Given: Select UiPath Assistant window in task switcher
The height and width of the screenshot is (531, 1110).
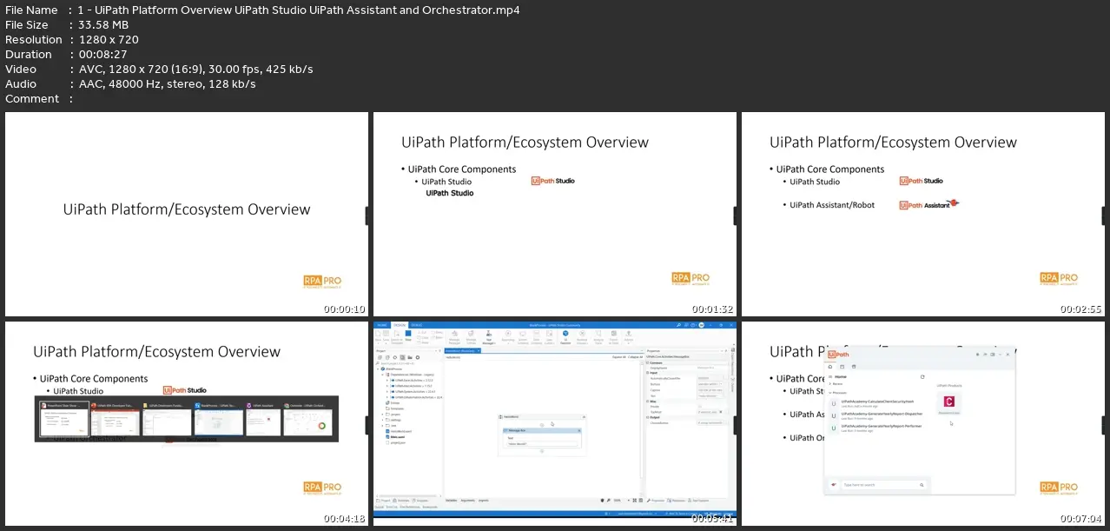Looking at the screenshot, I should pyautogui.click(x=263, y=419).
